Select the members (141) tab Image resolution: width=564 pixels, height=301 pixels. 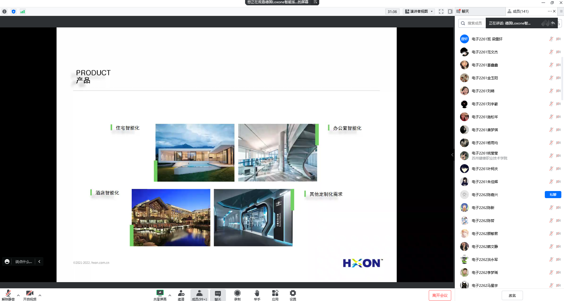click(520, 11)
